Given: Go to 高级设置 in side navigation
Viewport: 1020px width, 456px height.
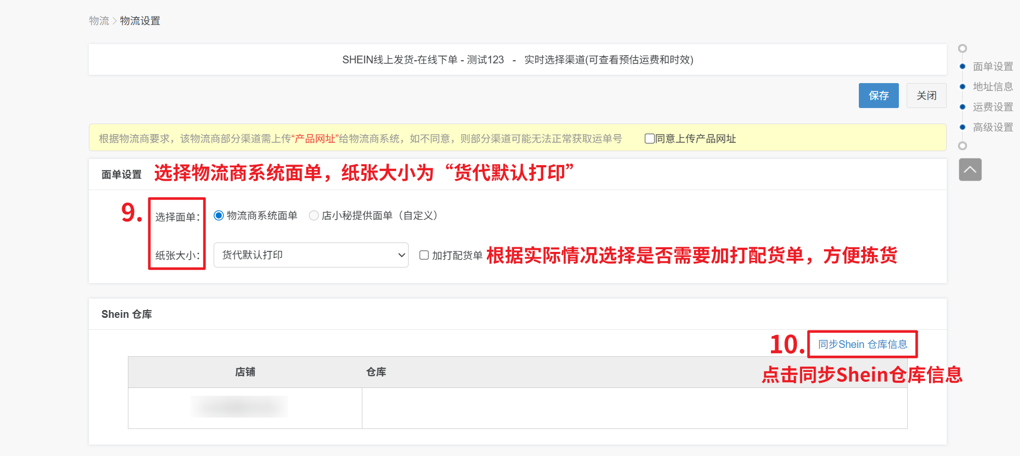Looking at the screenshot, I should tap(992, 127).
